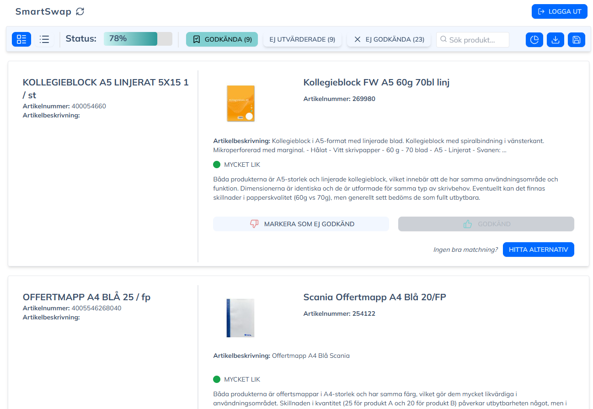Click the 78% status progress bar
The image size is (593, 409).
(138, 39)
